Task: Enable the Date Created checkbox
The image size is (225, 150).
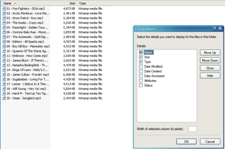Action: point(141,71)
